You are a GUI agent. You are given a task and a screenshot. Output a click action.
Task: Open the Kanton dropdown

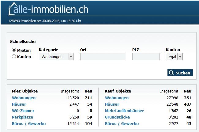coord(174,57)
